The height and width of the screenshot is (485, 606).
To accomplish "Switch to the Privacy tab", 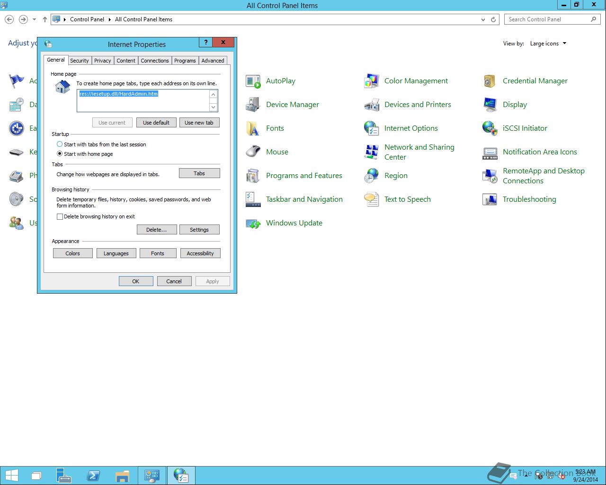I will [x=103, y=61].
